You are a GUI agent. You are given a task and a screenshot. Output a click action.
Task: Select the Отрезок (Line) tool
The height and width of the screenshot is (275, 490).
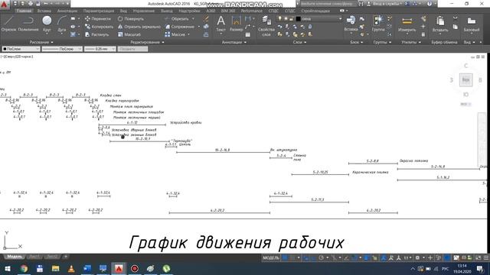pos(8,24)
